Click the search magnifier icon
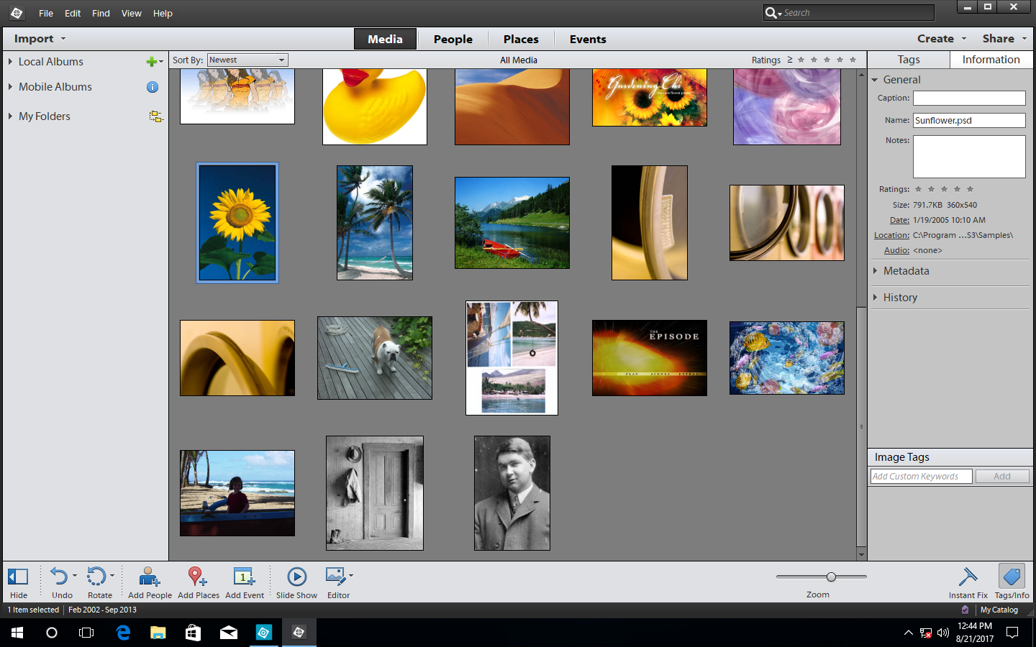The image size is (1036, 647). click(771, 13)
